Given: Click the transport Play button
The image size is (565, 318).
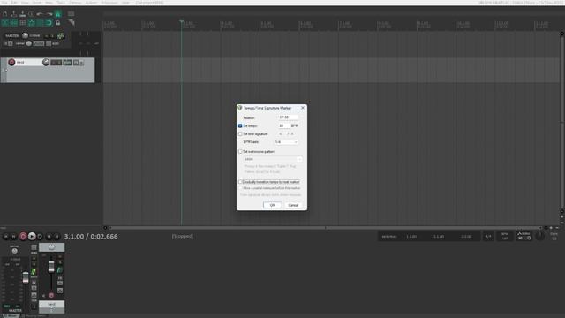Looking at the screenshot, I should (x=32, y=237).
